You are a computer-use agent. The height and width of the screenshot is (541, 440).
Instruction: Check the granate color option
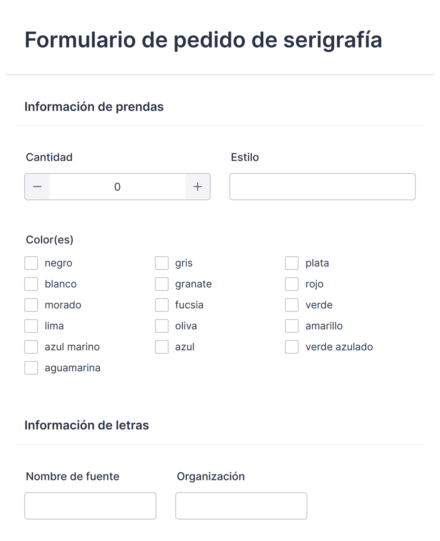[162, 284]
